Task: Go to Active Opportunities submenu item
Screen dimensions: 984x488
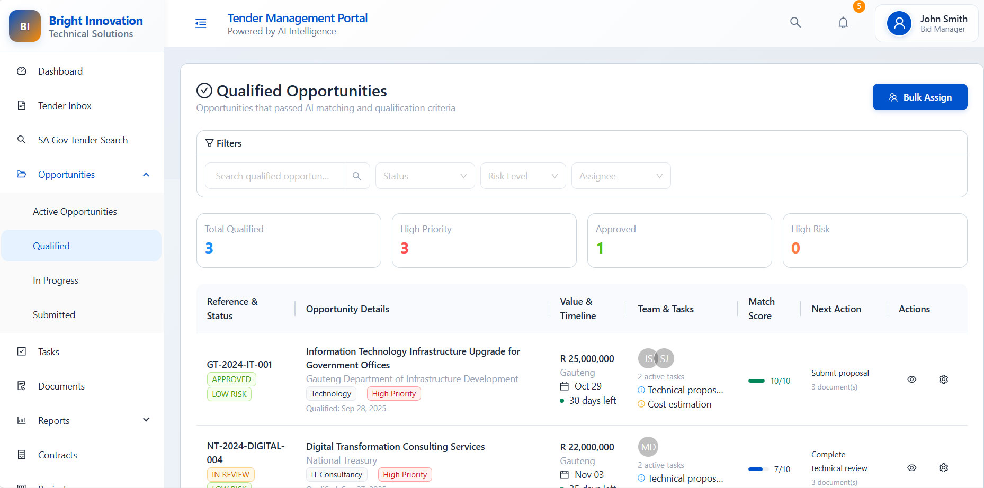Action: point(75,212)
